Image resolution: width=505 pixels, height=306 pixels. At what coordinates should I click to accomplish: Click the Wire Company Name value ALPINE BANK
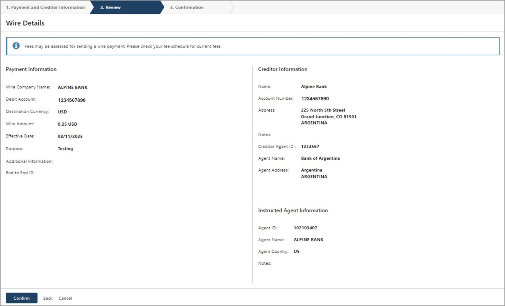coord(73,87)
